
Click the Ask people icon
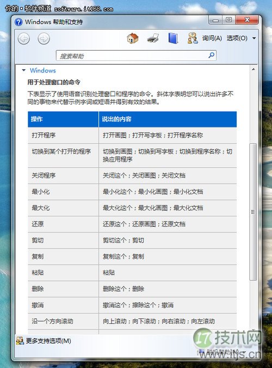[193, 38]
